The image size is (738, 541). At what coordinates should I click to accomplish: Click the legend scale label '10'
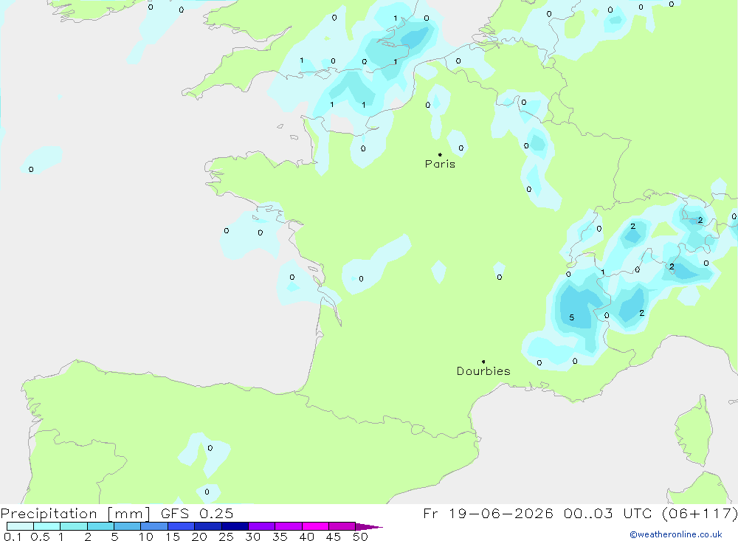click(146, 537)
